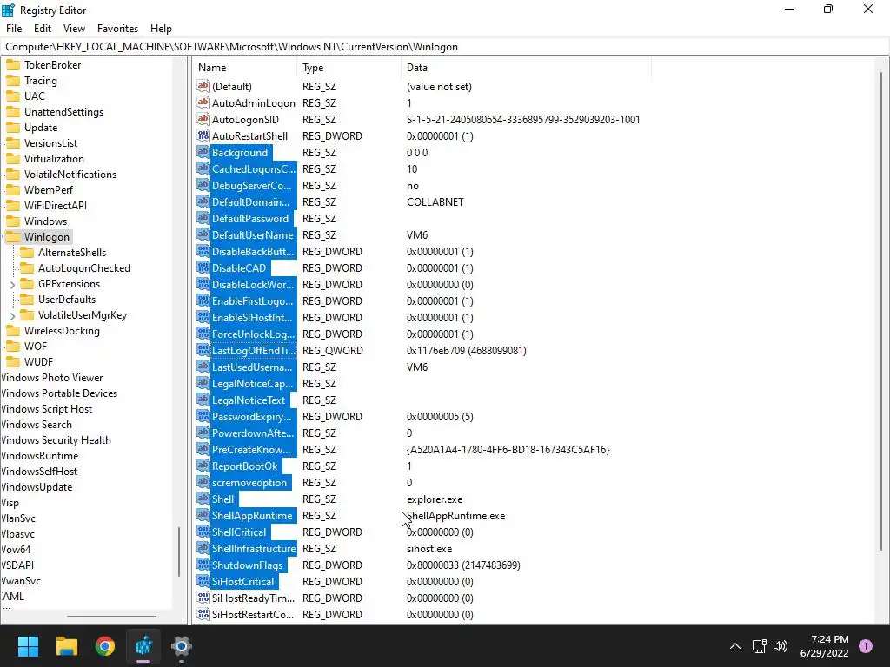Image resolution: width=890 pixels, height=667 pixels.
Task: Click the AutoLogonSID value icon
Action: tap(203, 119)
